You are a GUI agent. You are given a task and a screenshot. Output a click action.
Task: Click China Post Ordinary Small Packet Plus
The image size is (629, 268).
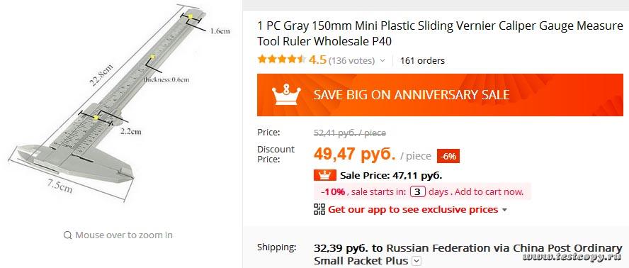click(x=468, y=254)
